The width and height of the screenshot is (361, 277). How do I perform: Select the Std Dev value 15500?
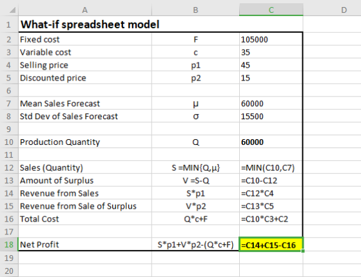(x=271, y=116)
